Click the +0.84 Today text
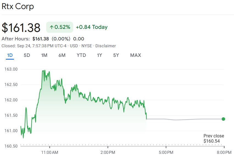The height and width of the screenshot is (158, 234). point(92,27)
